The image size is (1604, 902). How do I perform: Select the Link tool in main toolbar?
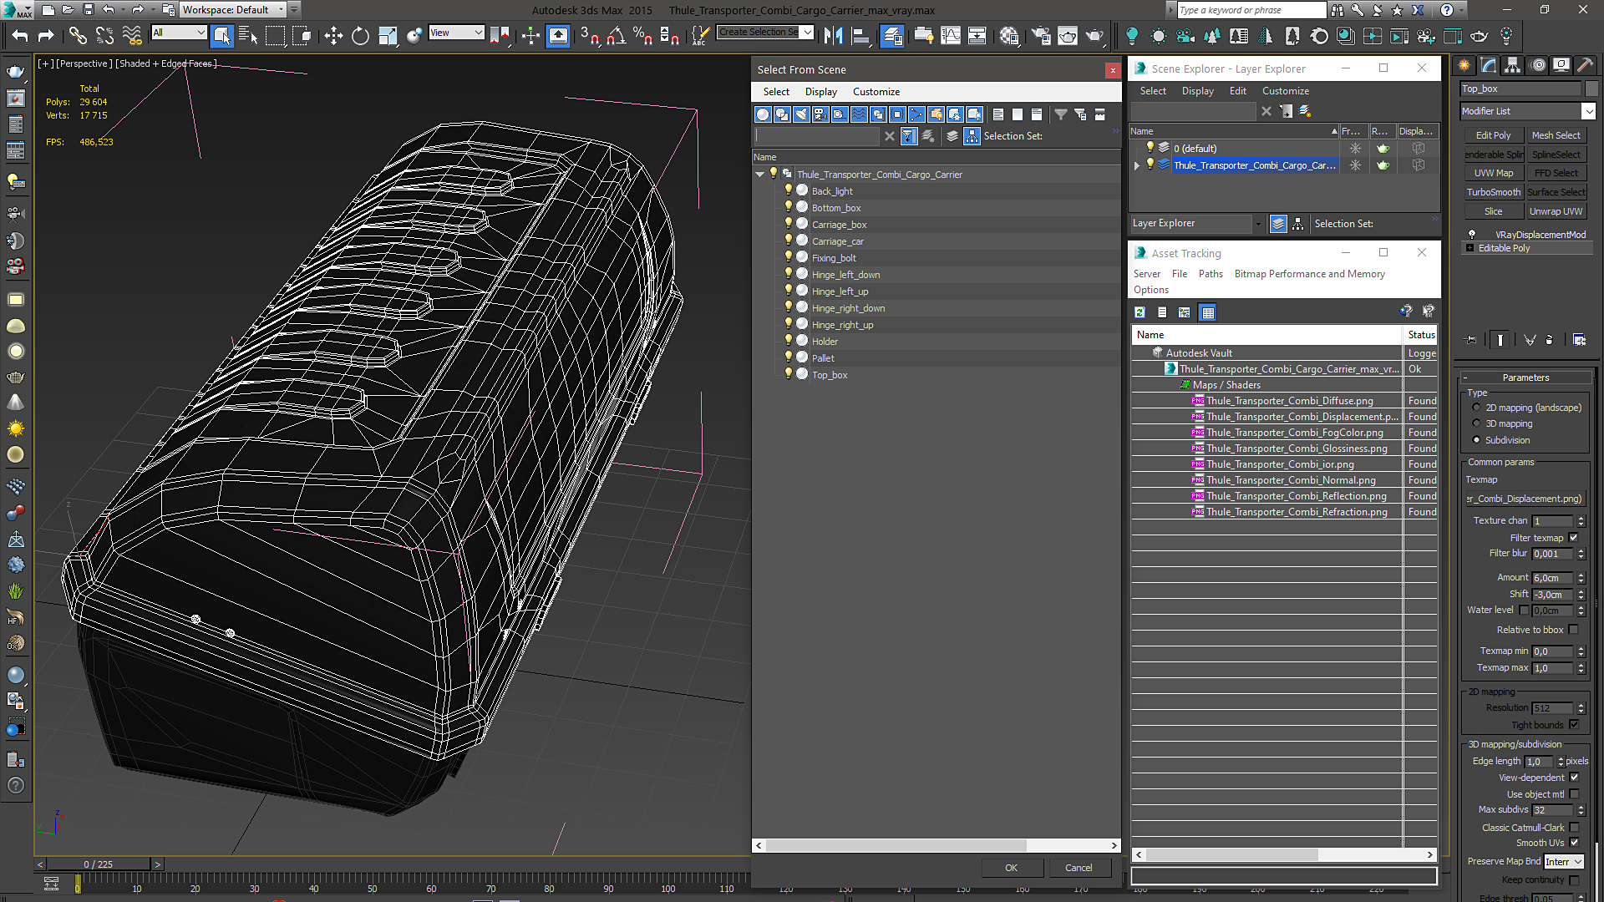77,35
